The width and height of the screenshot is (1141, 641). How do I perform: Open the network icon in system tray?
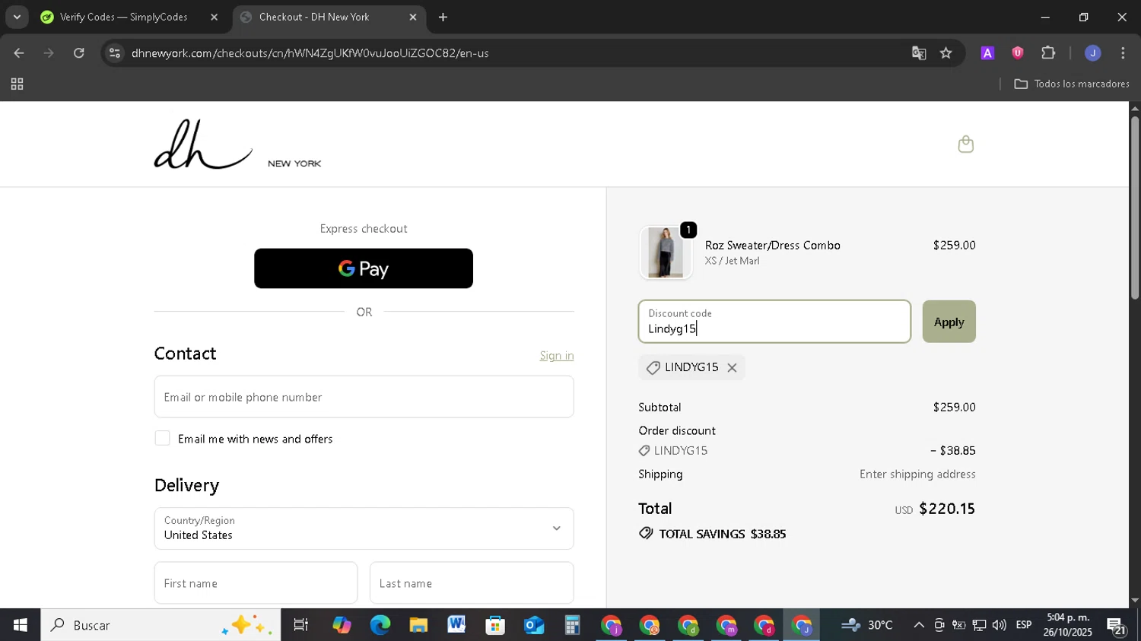click(979, 625)
